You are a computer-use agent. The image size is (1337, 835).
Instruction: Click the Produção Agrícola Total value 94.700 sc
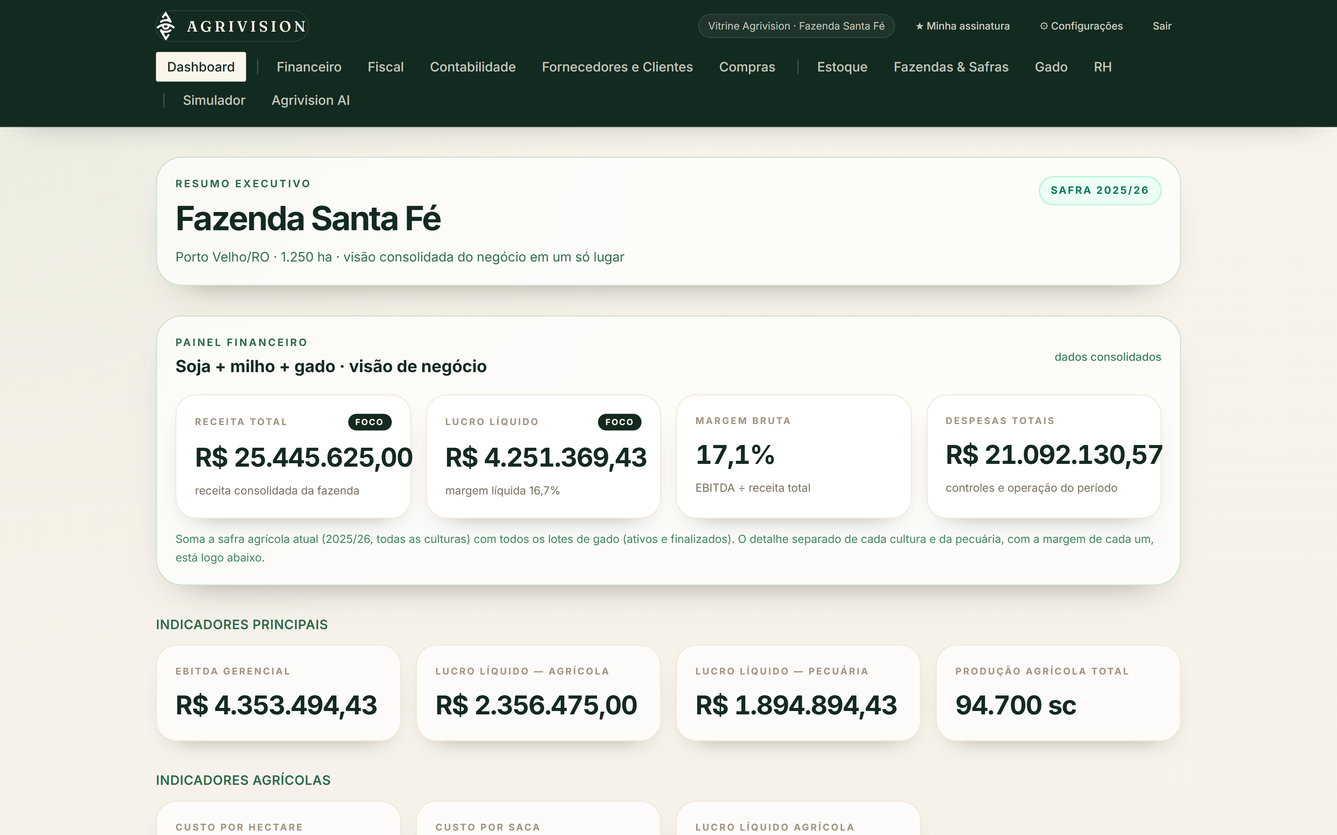click(1015, 705)
